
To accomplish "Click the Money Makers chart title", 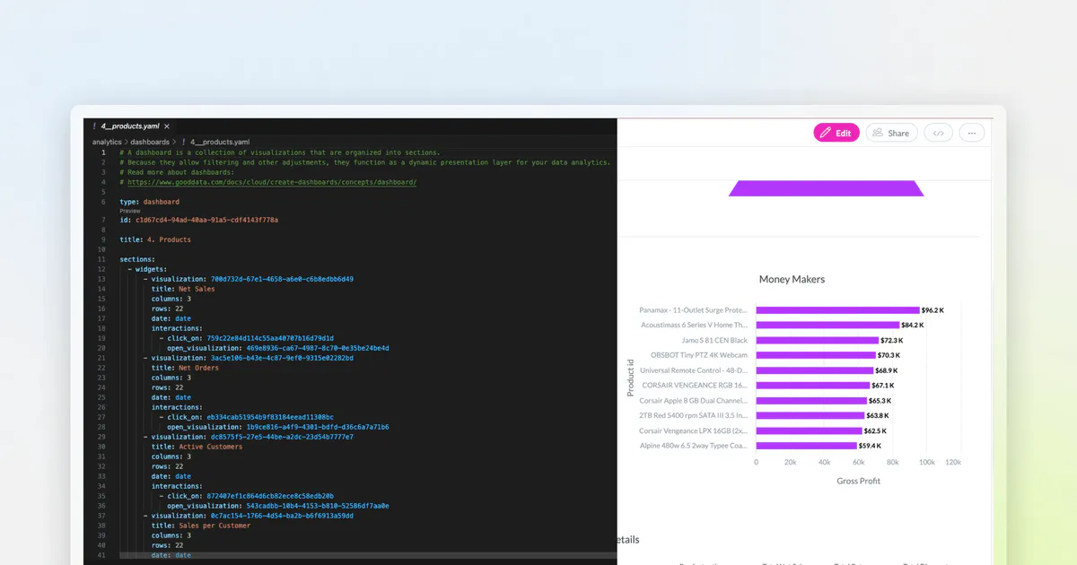I will click(x=792, y=279).
